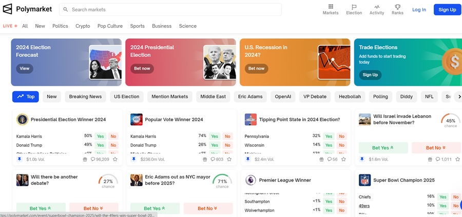
Task: Bookmark the Presidential Election Winner 2024 market
Action: point(115,160)
